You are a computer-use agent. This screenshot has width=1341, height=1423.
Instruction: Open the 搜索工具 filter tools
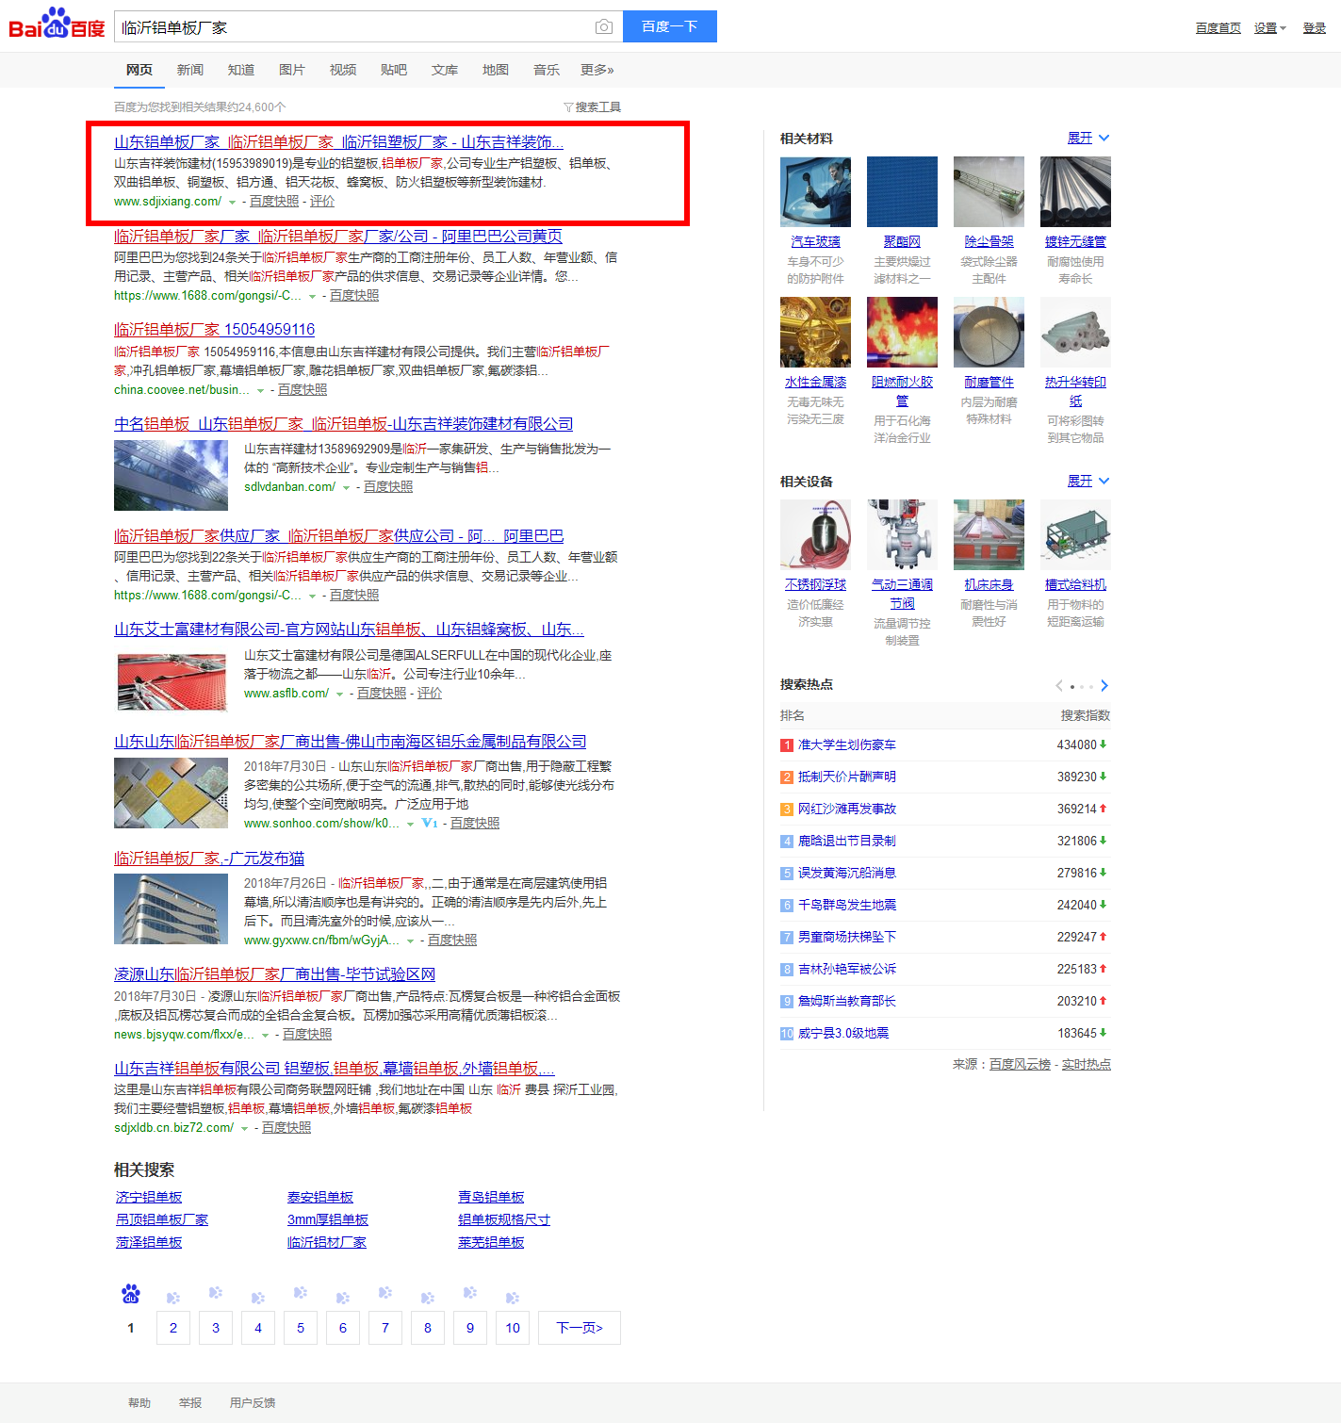[592, 107]
